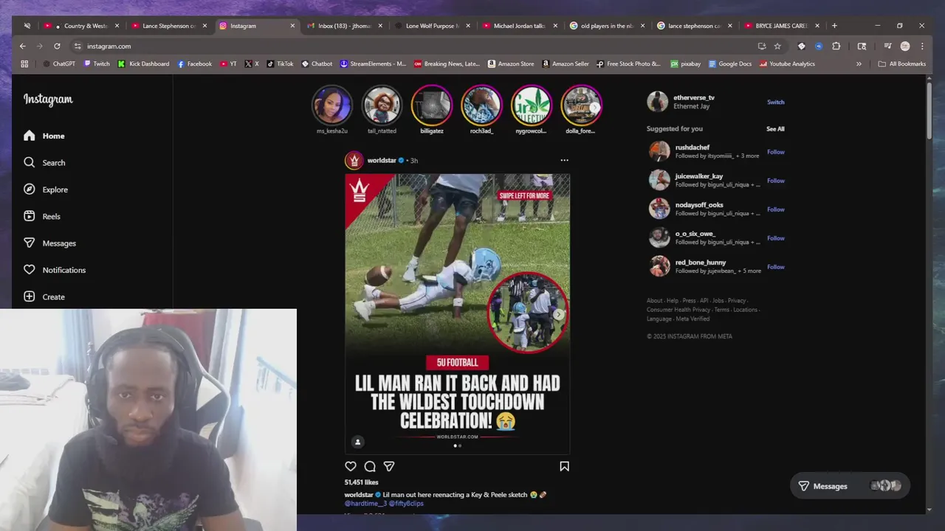Open nygrowcol... story
The image size is (945, 531).
pyautogui.click(x=532, y=105)
